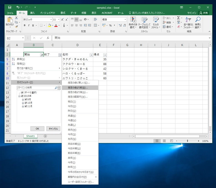216x188 pixels.
Task: Expand the 10月 tree node
Action: point(23,103)
